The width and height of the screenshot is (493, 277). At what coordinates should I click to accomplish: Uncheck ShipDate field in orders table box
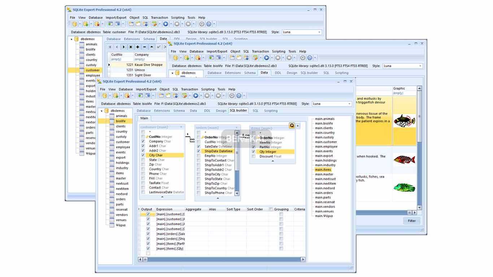click(198, 151)
